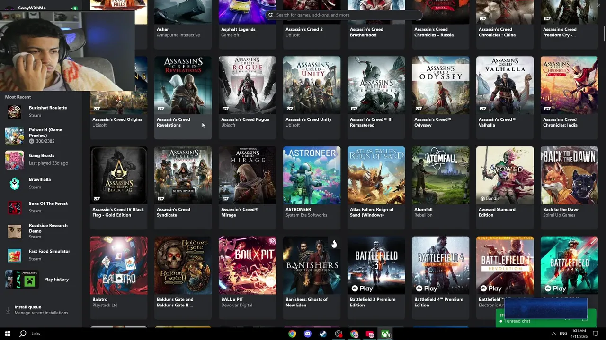
Task: Select the ASTRONEER game cover
Action: click(312, 175)
